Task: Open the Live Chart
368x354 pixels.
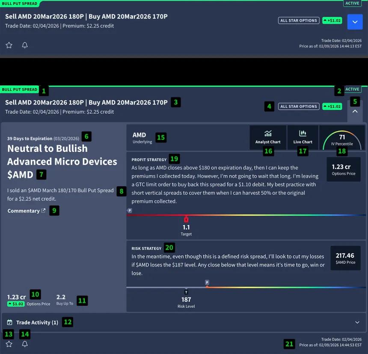Action: [303, 138]
